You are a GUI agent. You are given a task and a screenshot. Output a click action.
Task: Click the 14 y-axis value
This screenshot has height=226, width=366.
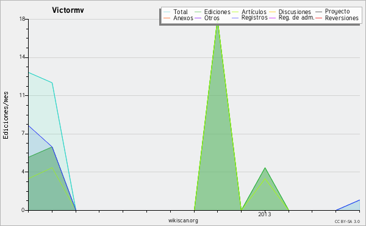[22, 57]
